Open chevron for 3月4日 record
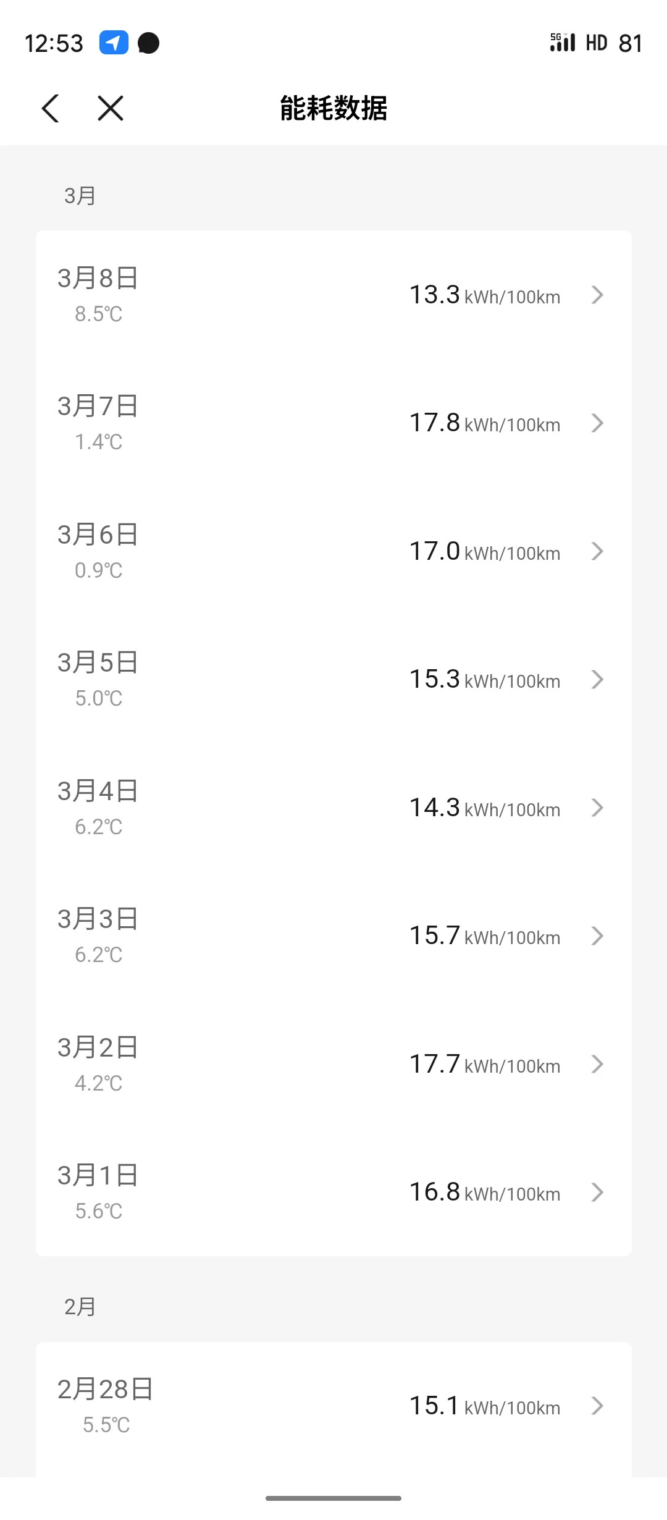 point(597,808)
